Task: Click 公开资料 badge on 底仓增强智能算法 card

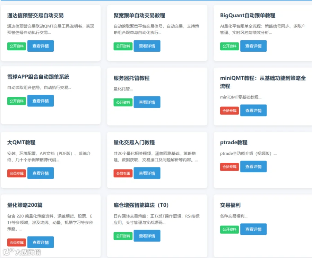Action: 123,236
